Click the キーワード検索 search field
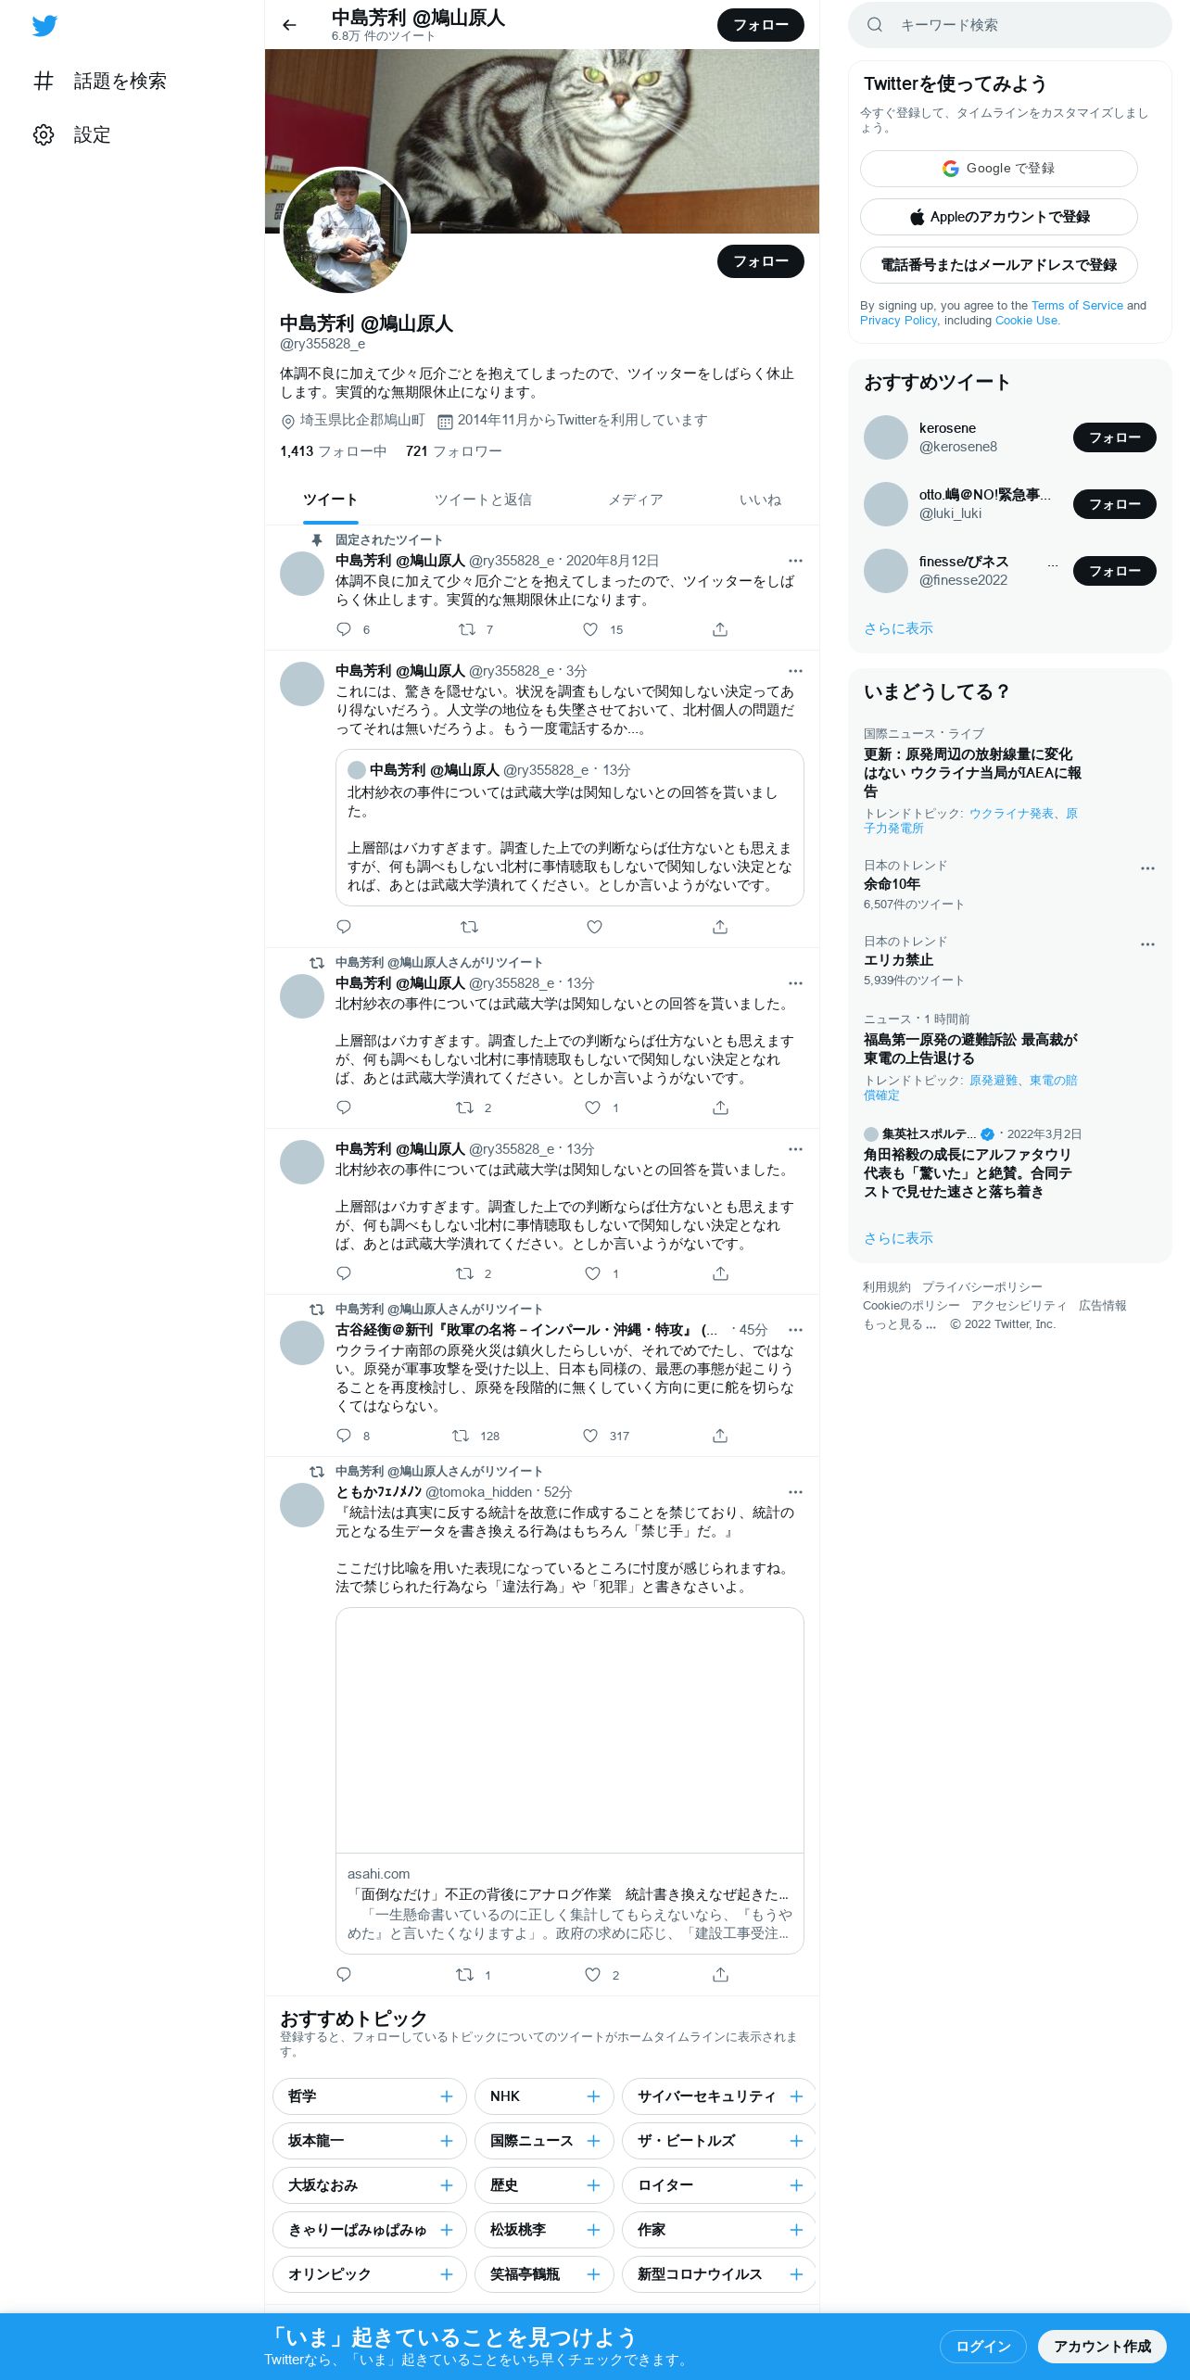The width and height of the screenshot is (1190, 2380). [1010, 25]
